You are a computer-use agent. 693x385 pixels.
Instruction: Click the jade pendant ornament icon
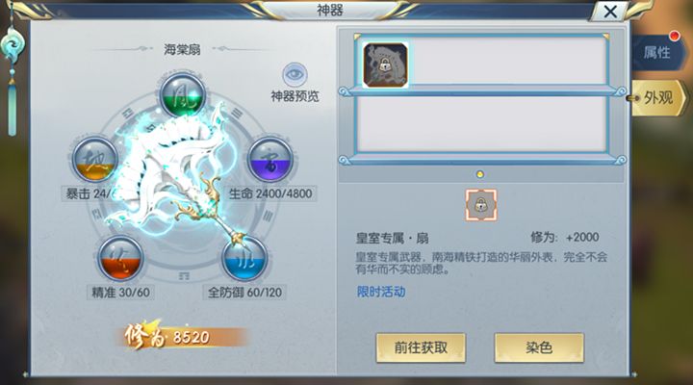pyautogui.click(x=12, y=75)
